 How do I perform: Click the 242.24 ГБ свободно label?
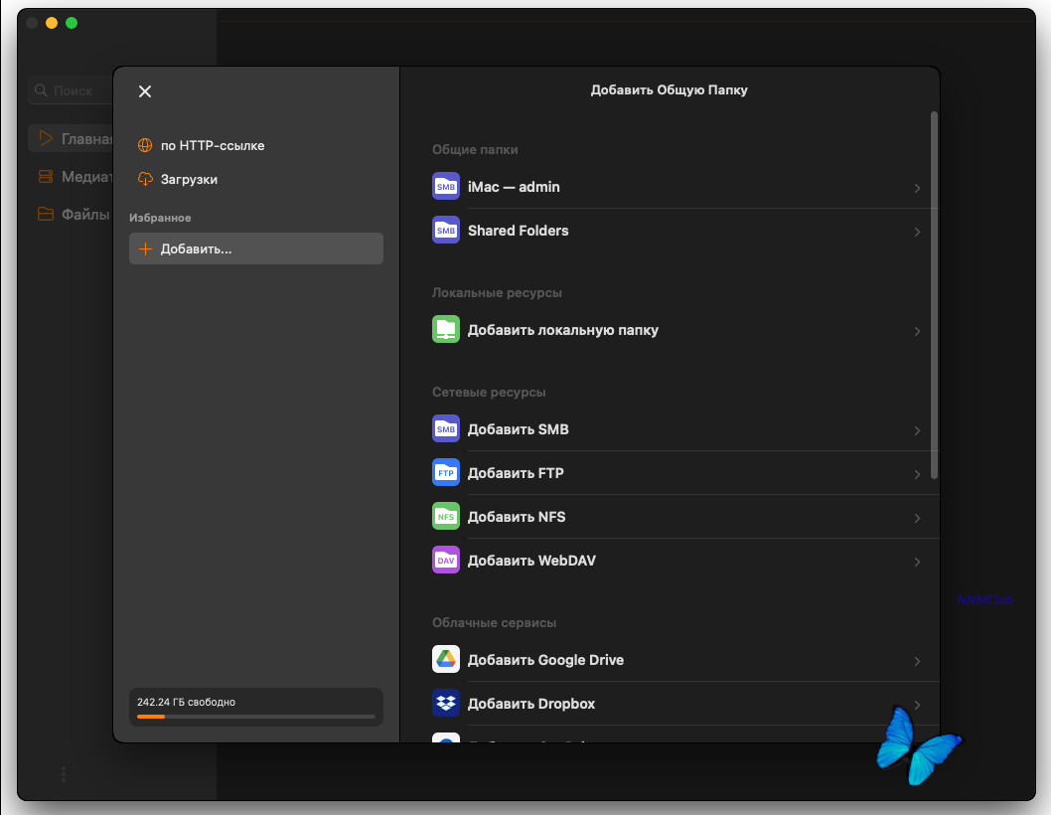(x=187, y=702)
